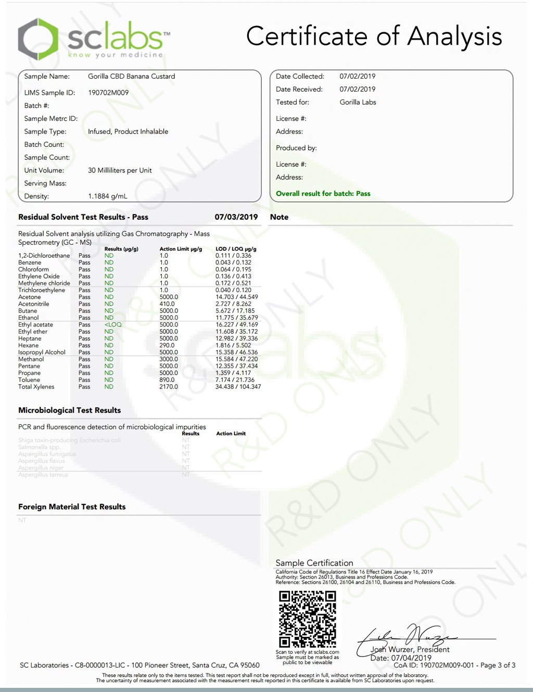Click the Sample Name value 'Gorilla CBD Banana Custard'

pos(131,77)
